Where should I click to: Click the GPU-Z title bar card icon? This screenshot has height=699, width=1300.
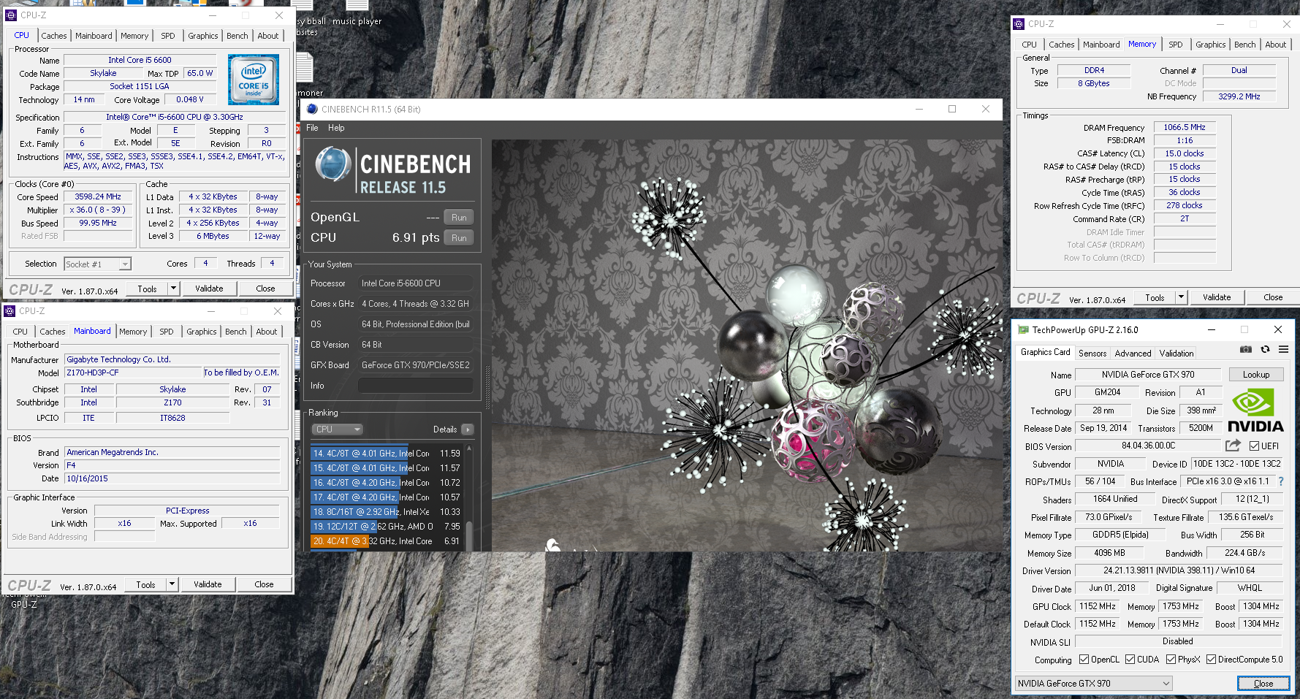pyautogui.click(x=1023, y=330)
